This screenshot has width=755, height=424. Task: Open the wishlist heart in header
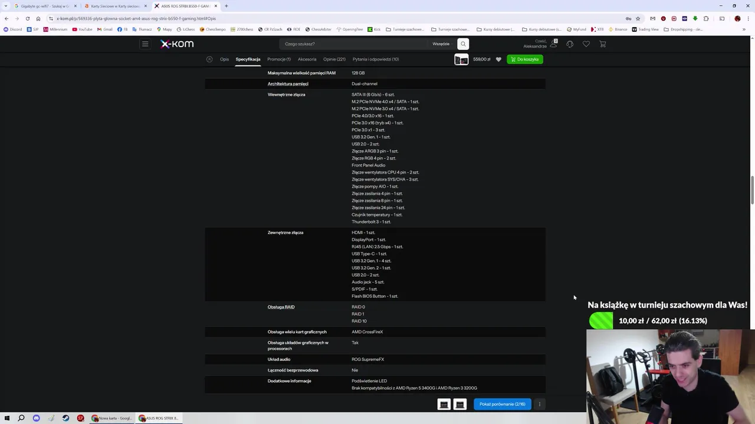(x=586, y=44)
